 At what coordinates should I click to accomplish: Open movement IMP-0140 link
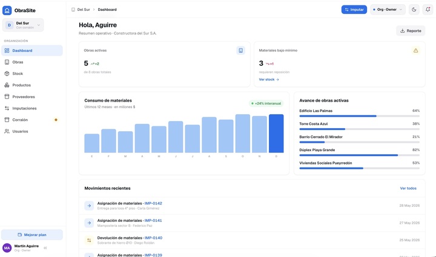(153, 238)
